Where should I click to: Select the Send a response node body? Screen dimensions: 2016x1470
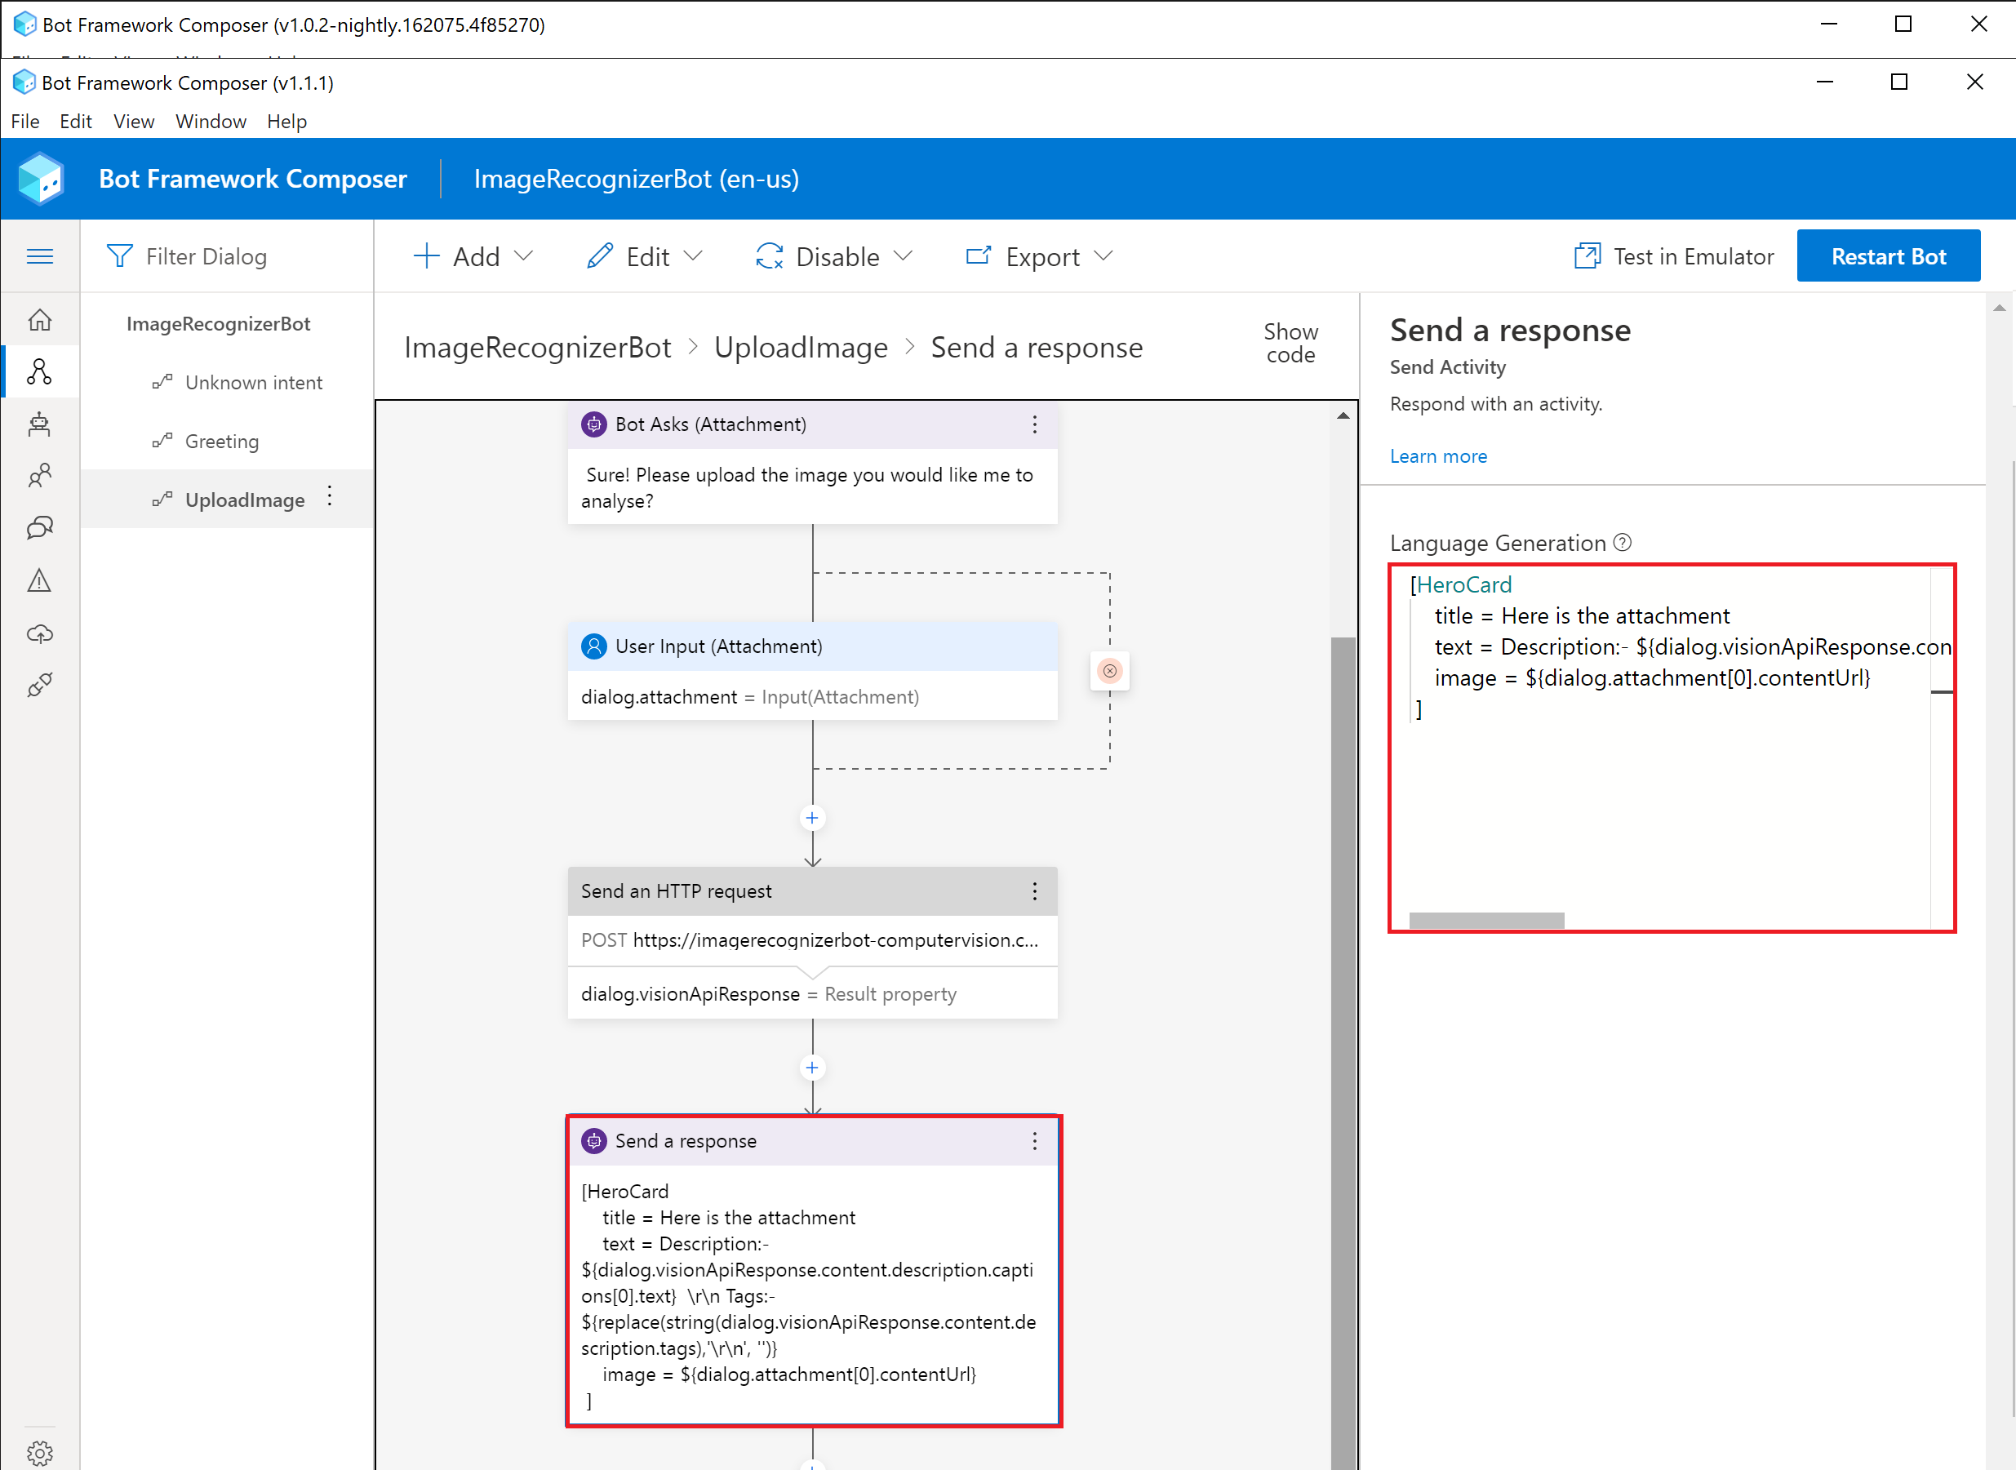tap(812, 1295)
